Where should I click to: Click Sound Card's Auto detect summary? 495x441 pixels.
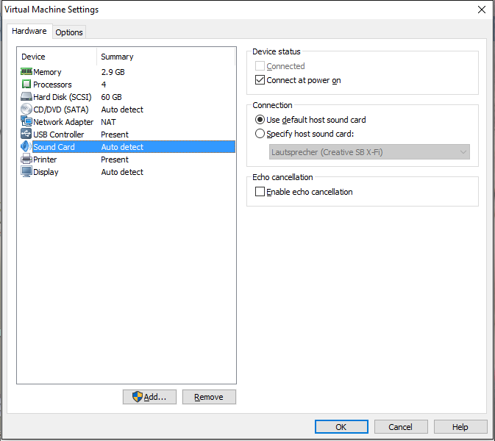pyautogui.click(x=122, y=147)
